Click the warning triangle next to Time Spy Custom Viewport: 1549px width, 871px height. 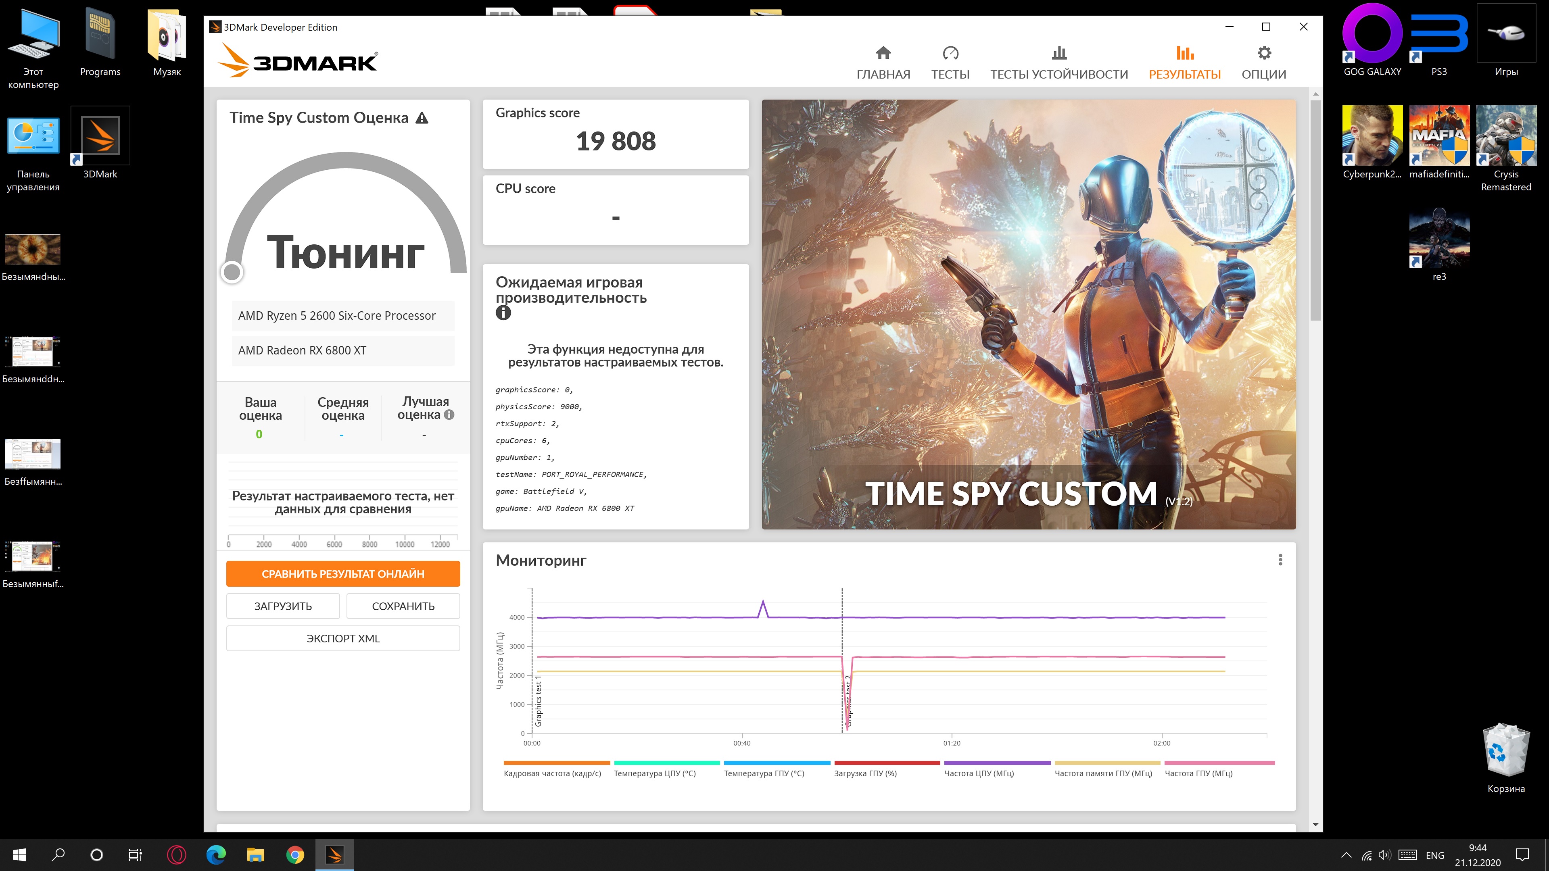(422, 118)
